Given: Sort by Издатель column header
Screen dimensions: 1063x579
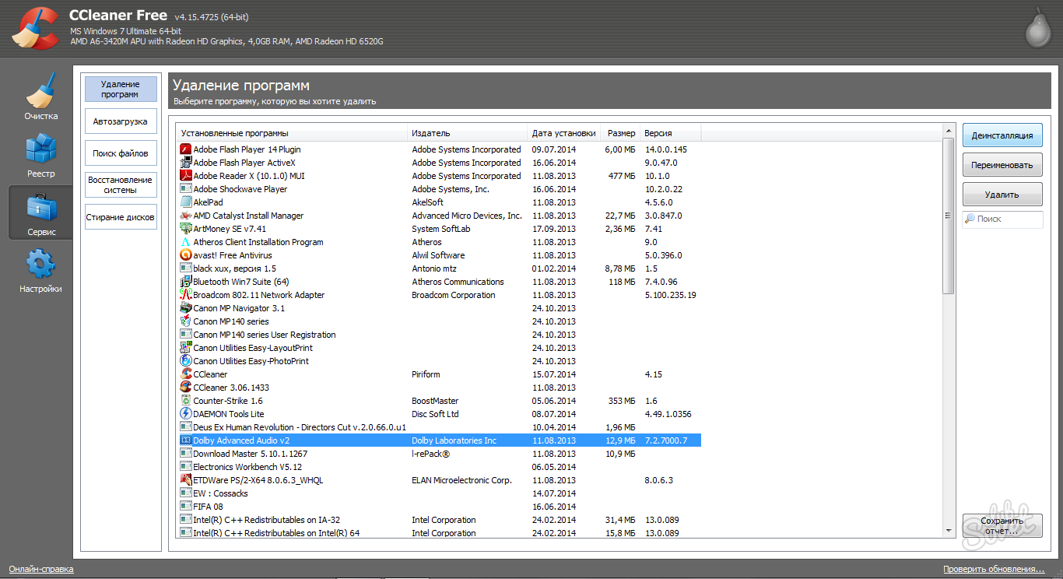Looking at the screenshot, I should 467,133.
